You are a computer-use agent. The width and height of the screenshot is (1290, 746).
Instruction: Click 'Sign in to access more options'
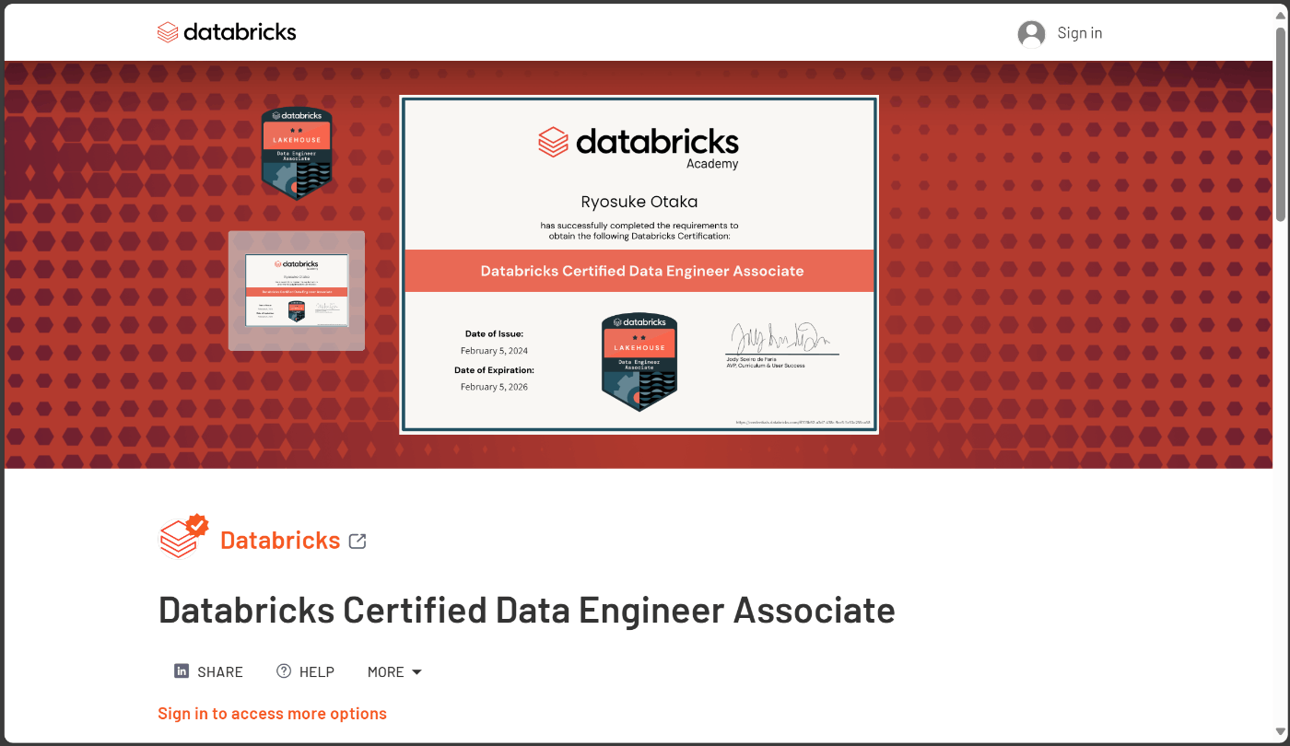click(x=272, y=714)
